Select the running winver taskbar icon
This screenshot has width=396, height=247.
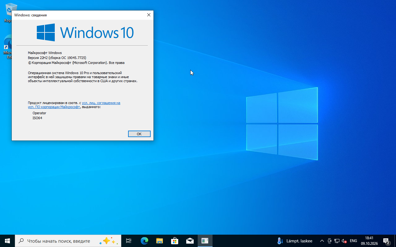tap(205, 241)
